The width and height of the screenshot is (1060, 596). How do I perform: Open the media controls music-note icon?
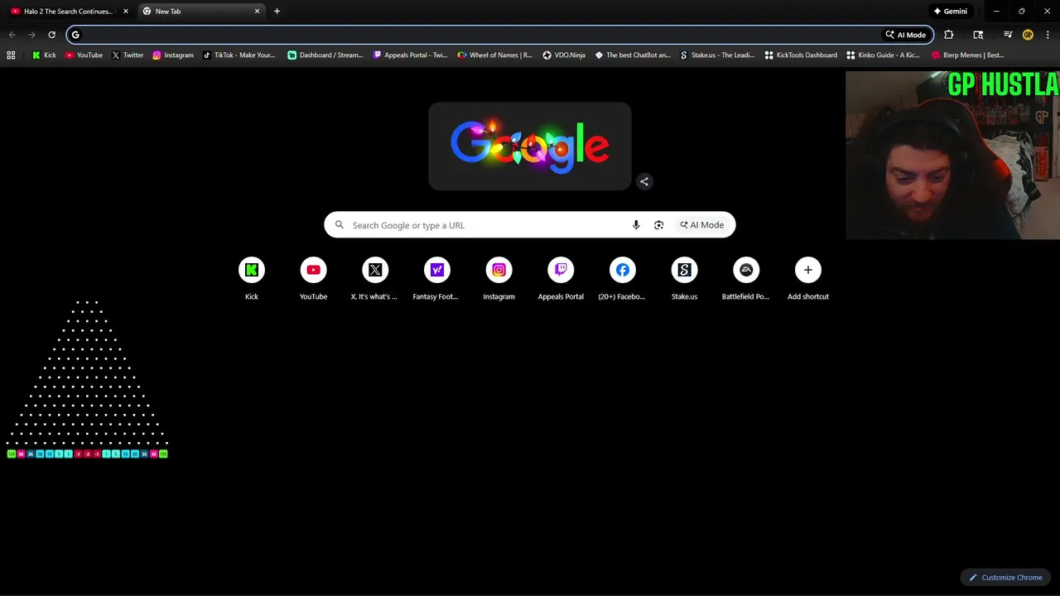[x=1008, y=35]
